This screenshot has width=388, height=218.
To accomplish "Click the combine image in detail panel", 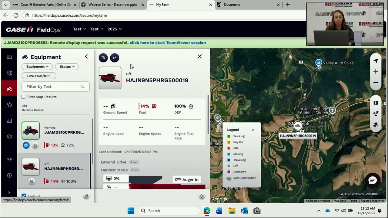I will point(110,78).
